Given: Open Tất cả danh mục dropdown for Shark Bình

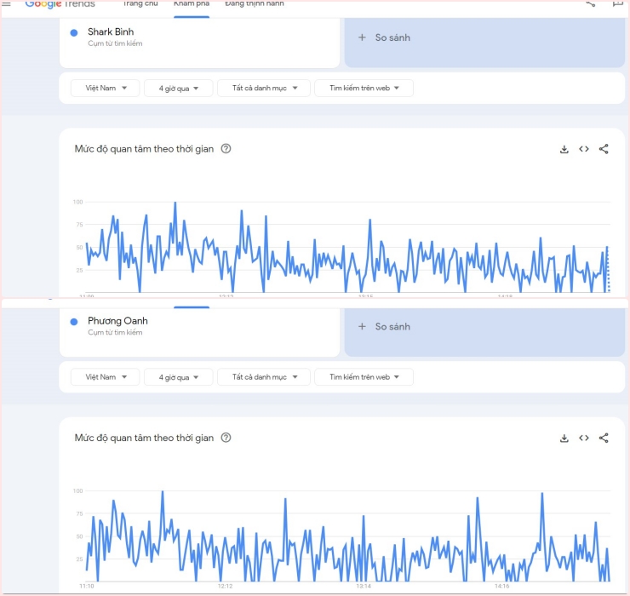Looking at the screenshot, I should tap(264, 88).
